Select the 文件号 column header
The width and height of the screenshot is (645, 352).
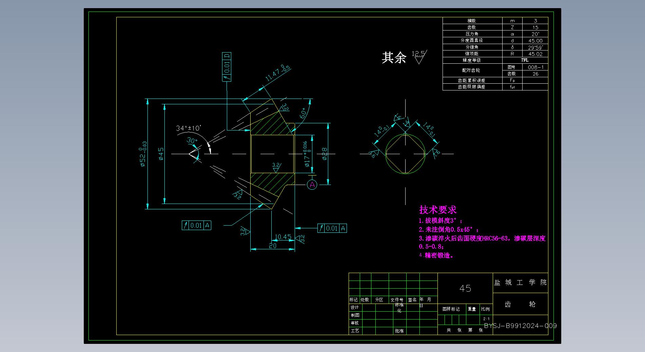click(x=397, y=300)
